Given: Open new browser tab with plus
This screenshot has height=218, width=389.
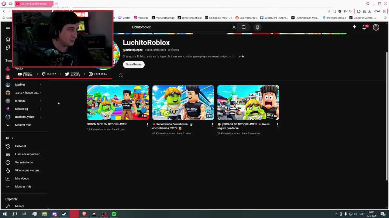Looking at the screenshot, I should [56, 4].
